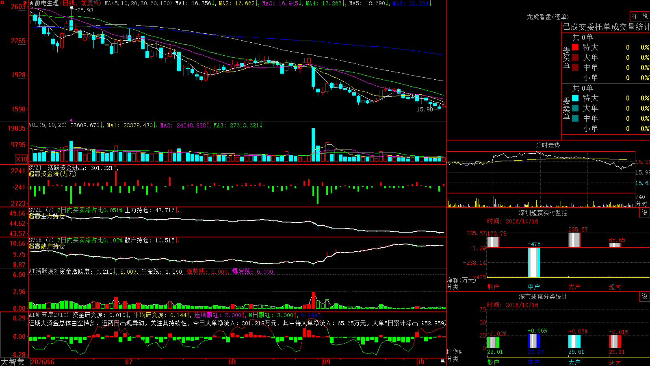Click the 08 month marker on the timeline
This screenshot has width=650, height=366.
tap(232, 362)
